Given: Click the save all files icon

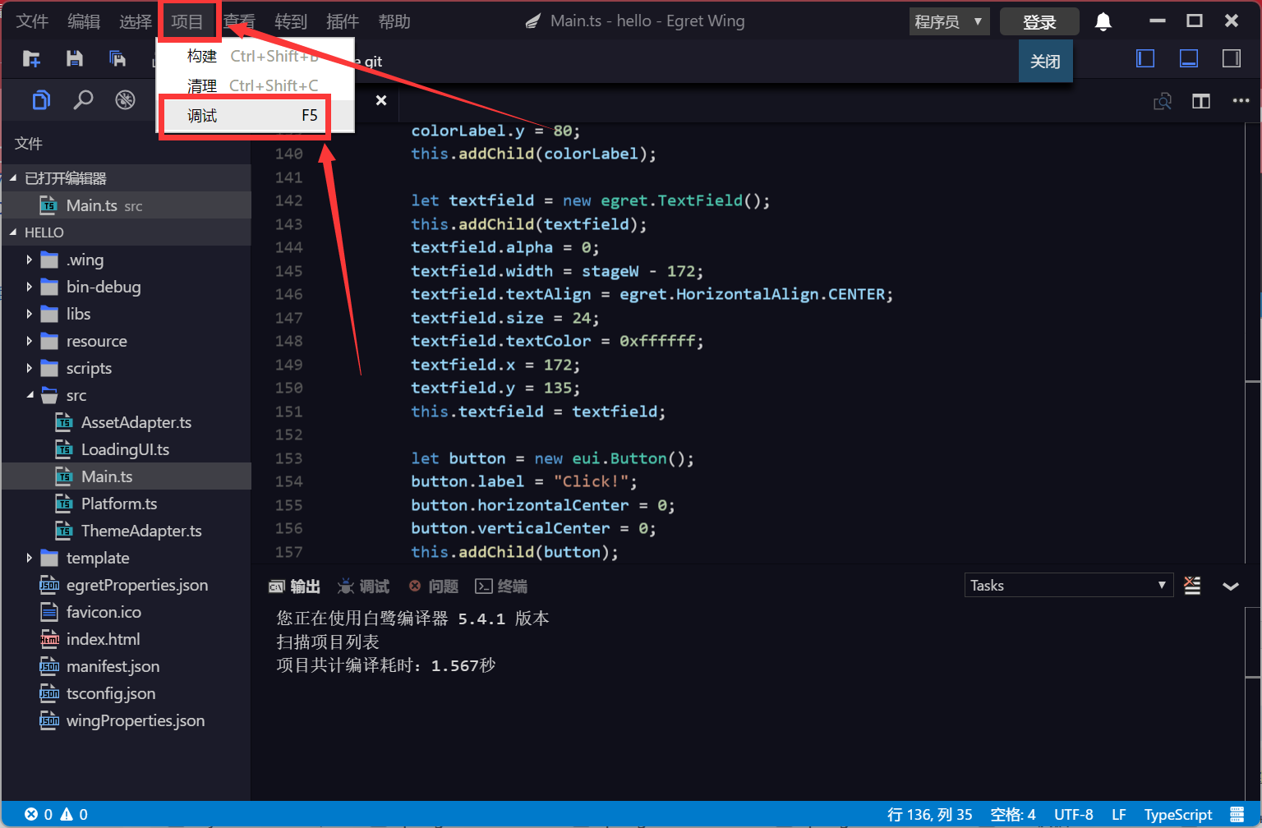Looking at the screenshot, I should pos(117,58).
